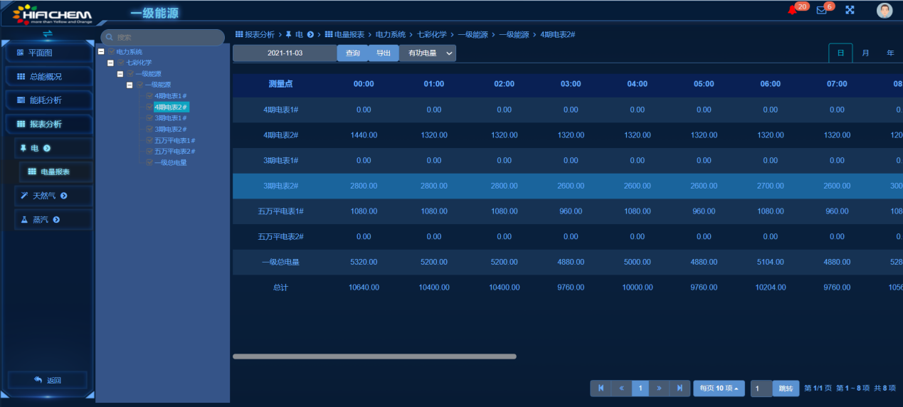Select page 1 in the pagination
Image resolution: width=903 pixels, height=407 pixels.
[x=640, y=388]
